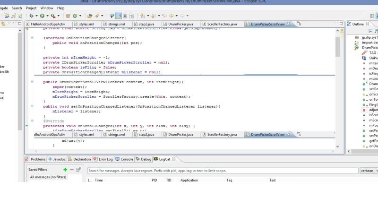This screenshot has height=207, width=378.
Task: Click the Run External Tools icon
Action: point(53,16)
